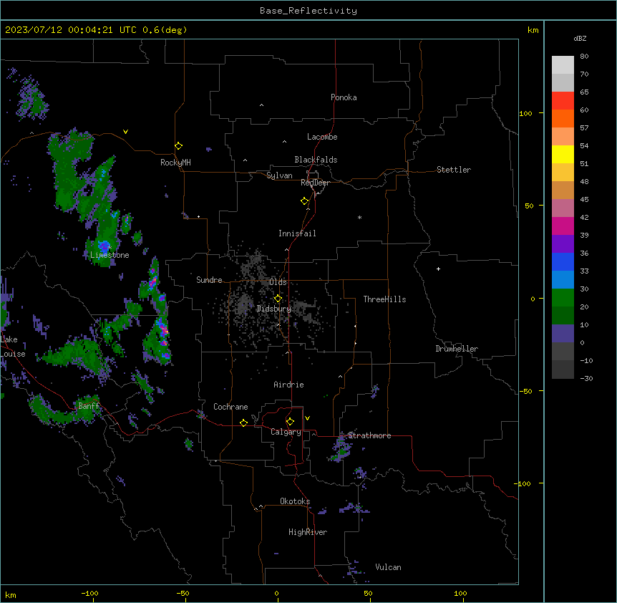Select the Didsbury label
Screen dimensions: 617x603
click(x=273, y=309)
